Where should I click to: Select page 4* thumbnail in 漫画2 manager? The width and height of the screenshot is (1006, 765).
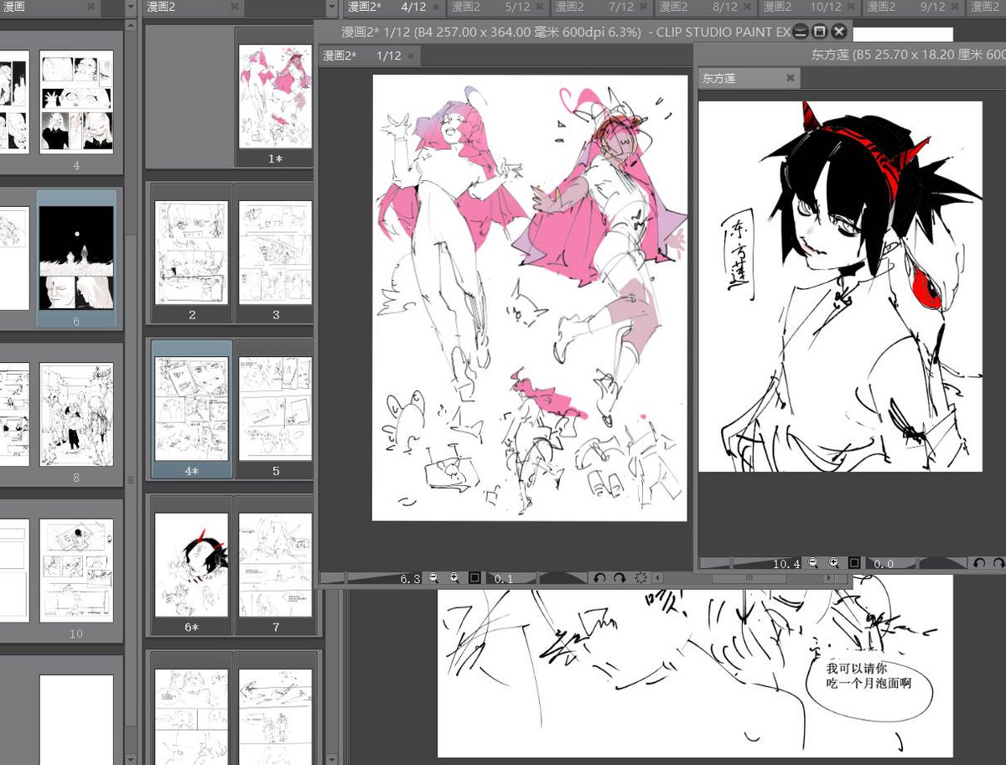191,409
